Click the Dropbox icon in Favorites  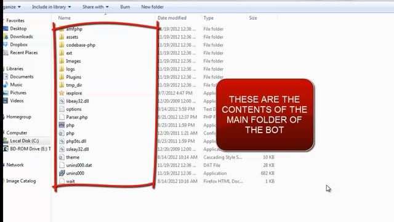point(6,44)
